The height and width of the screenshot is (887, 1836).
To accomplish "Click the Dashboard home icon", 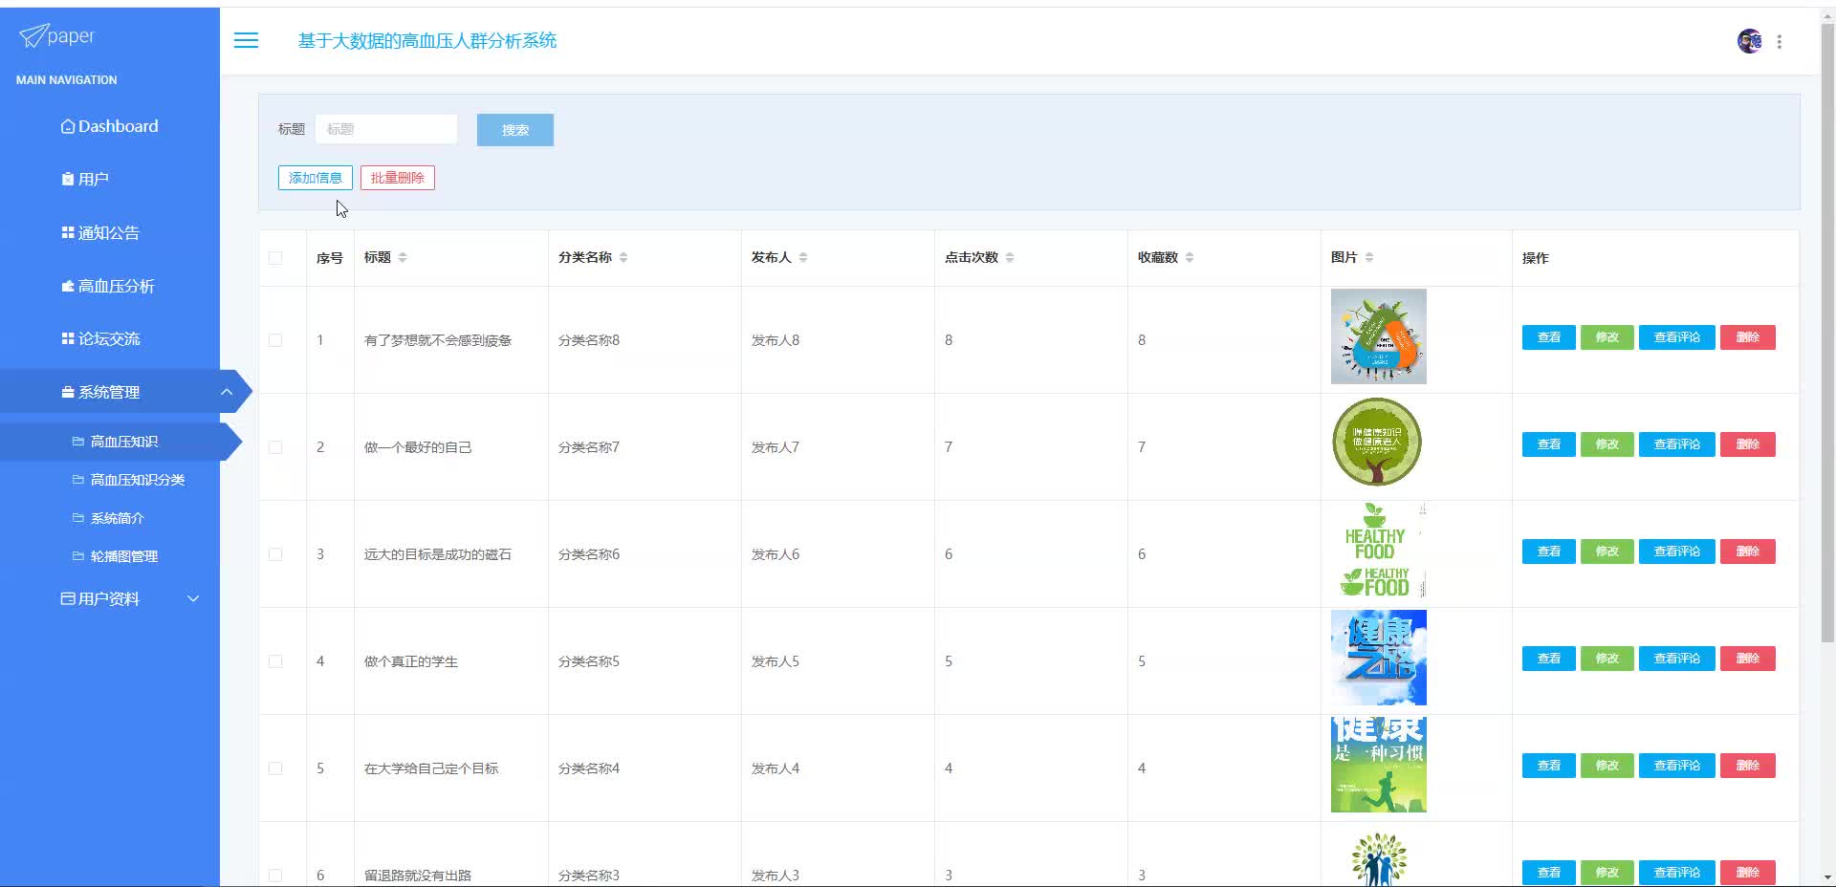I will pyautogui.click(x=68, y=126).
